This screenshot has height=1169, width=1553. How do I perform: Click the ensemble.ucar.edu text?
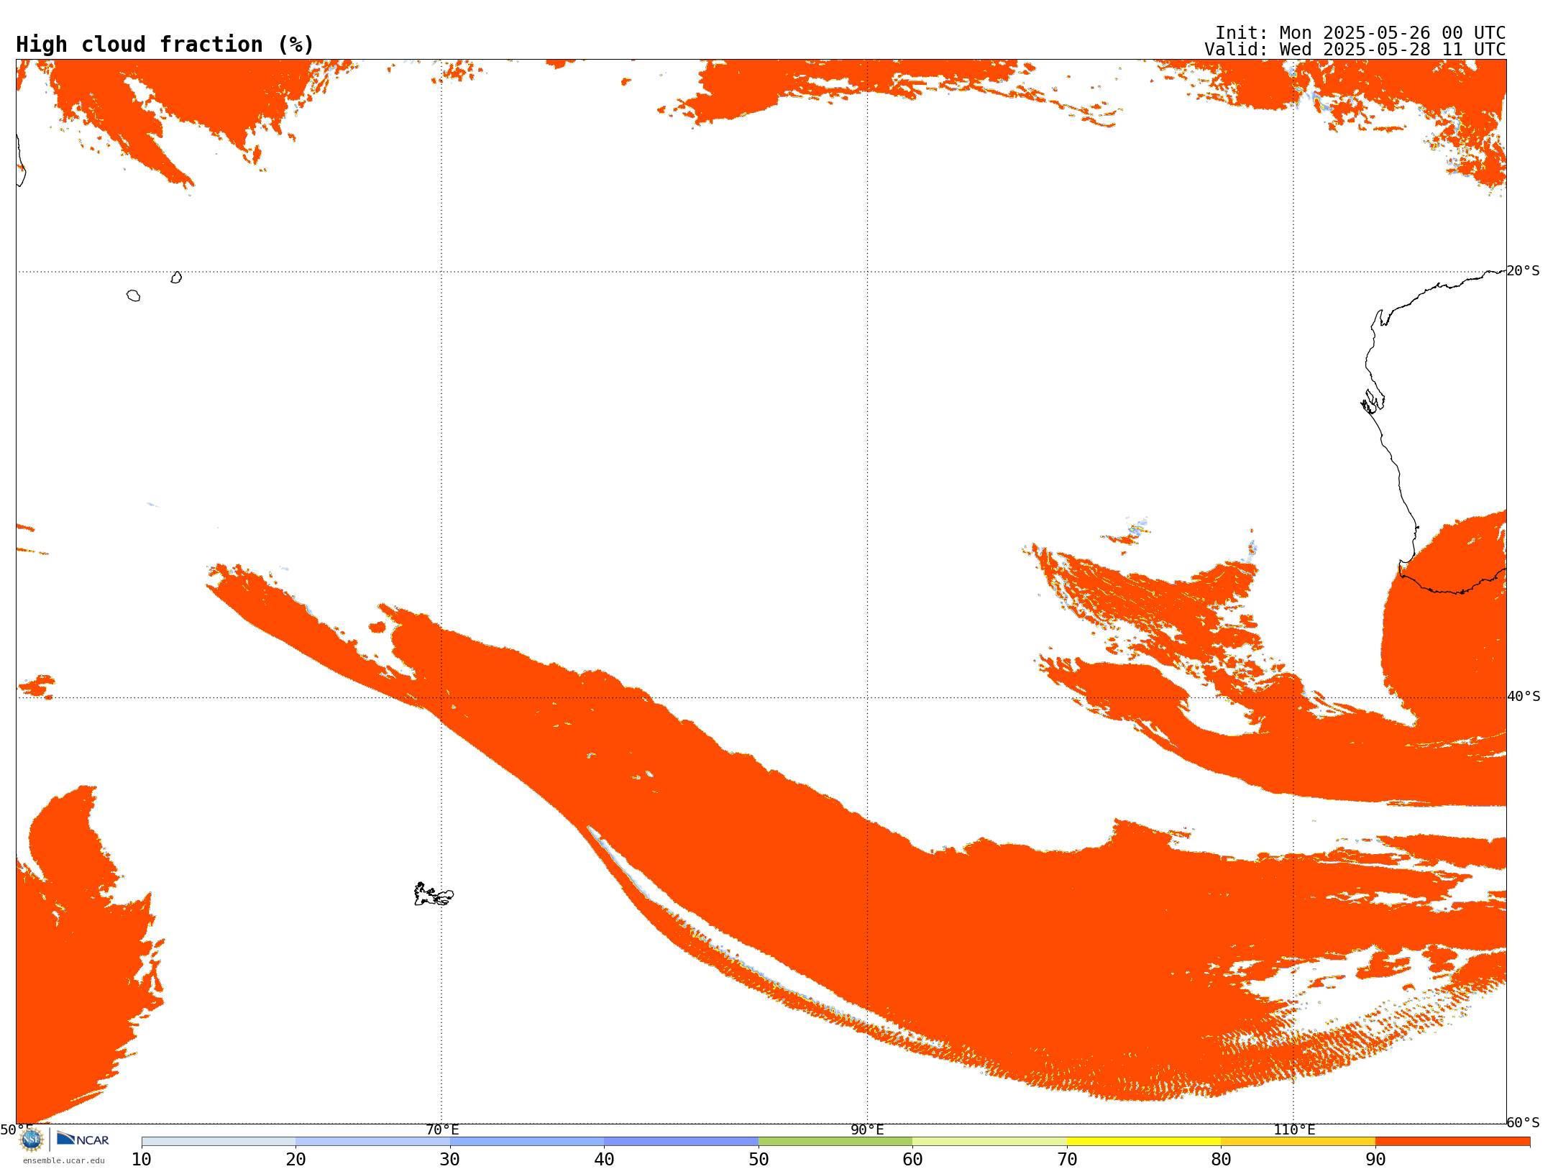tap(63, 1160)
